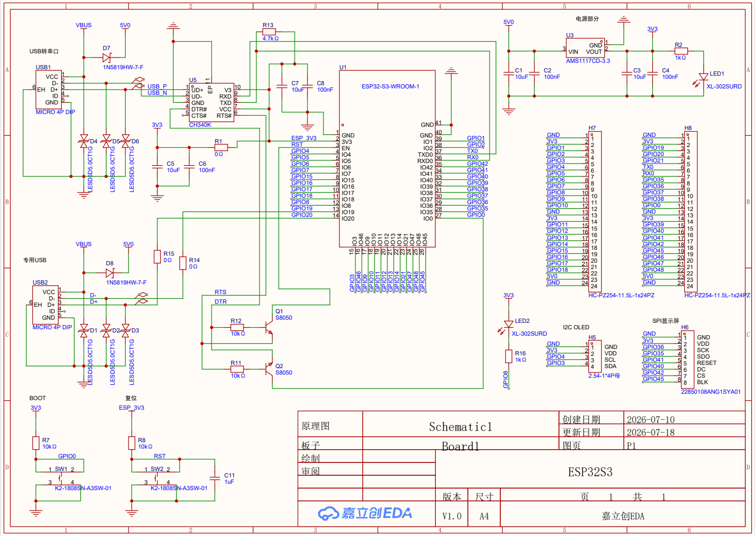Click resistor R12 10kΩ symbol
This screenshot has width=755, height=536.
point(237,327)
